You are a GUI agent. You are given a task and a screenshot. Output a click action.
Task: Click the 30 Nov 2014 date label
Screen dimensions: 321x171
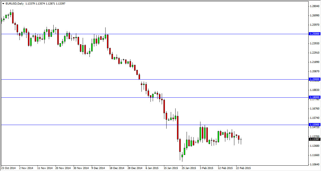[x=81, y=168]
